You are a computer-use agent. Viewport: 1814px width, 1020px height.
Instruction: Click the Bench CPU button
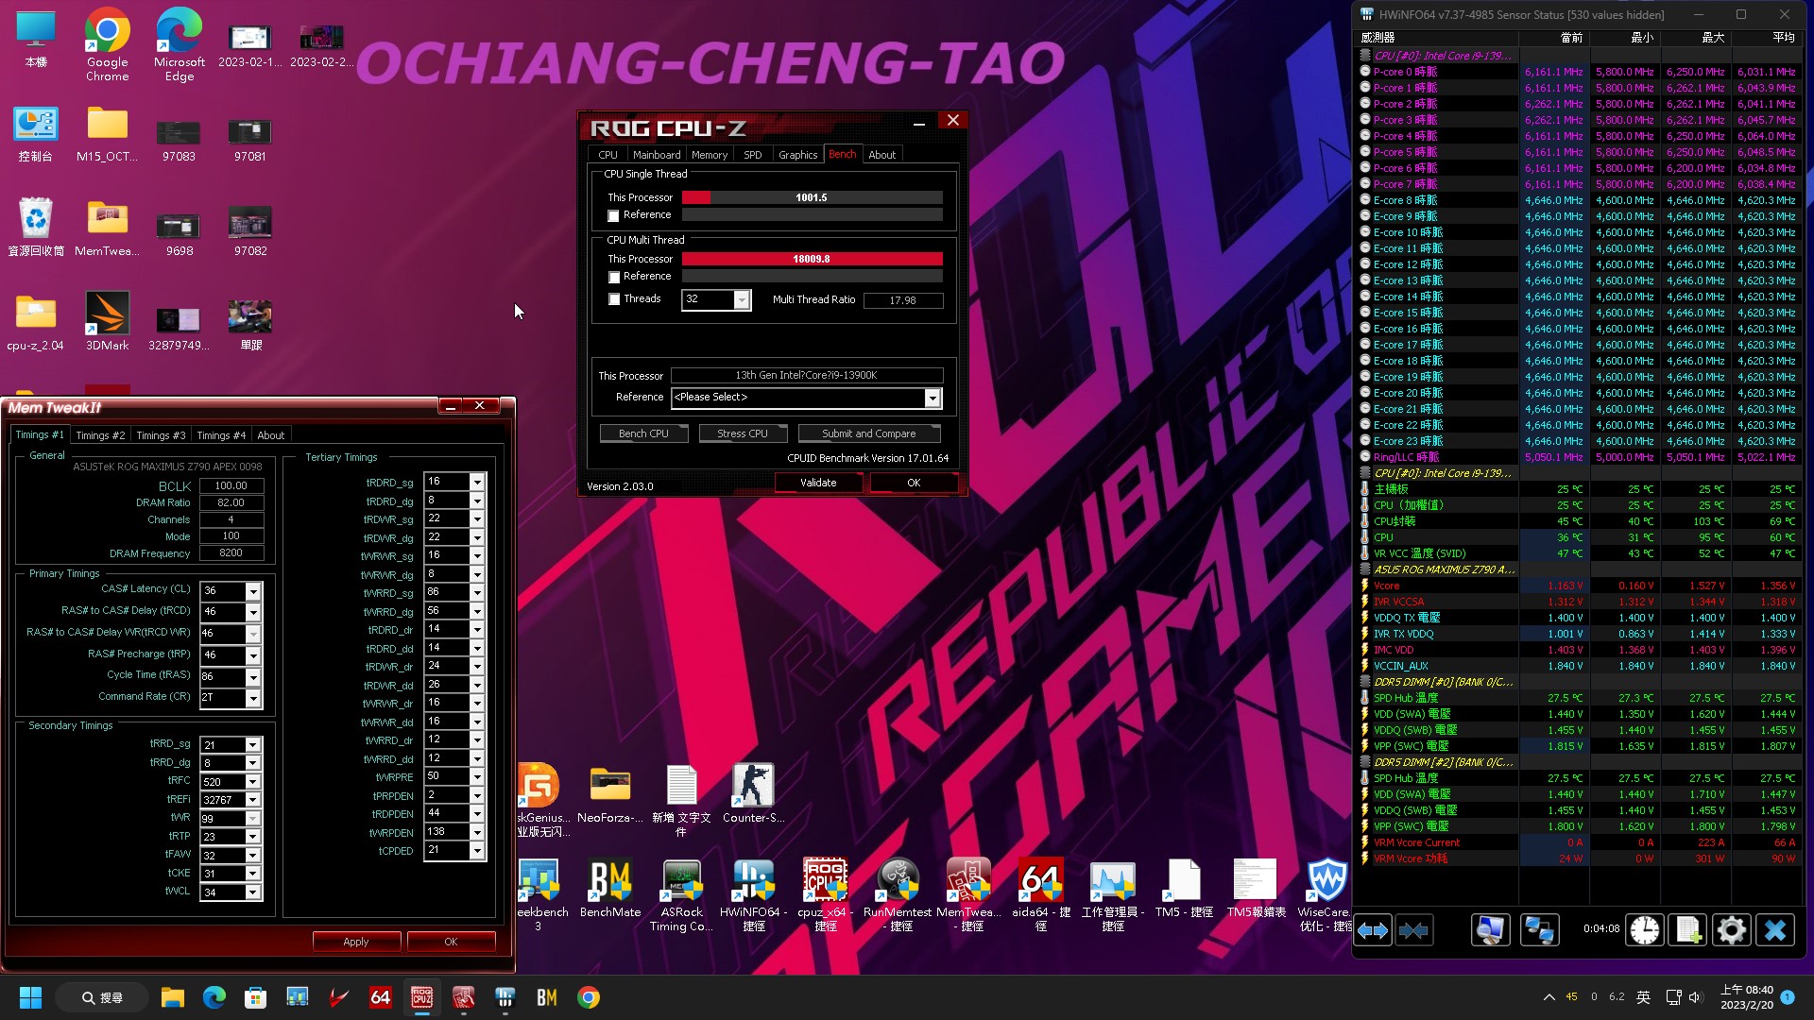(x=643, y=433)
